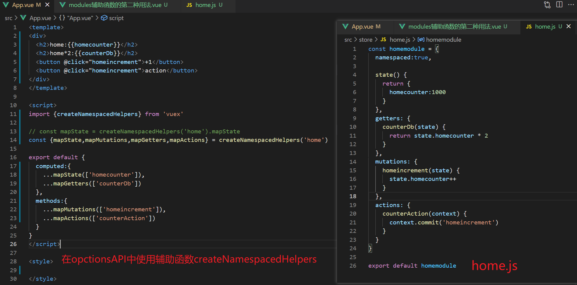Click counterDb(state) getter in home.js
The image size is (577, 285).
pyautogui.click(x=410, y=127)
